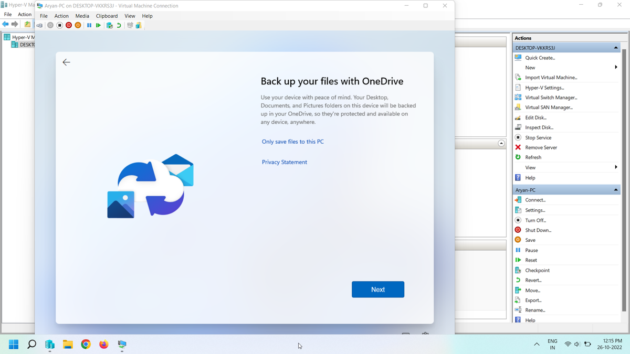The width and height of the screenshot is (630, 354).
Task: Click the green Revert toolbar icon
Action: pyautogui.click(x=119, y=25)
